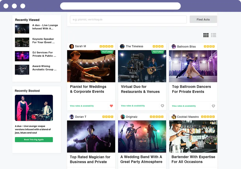Click the 'Cocktail Maestro' name

pyautogui.click(x=188, y=117)
